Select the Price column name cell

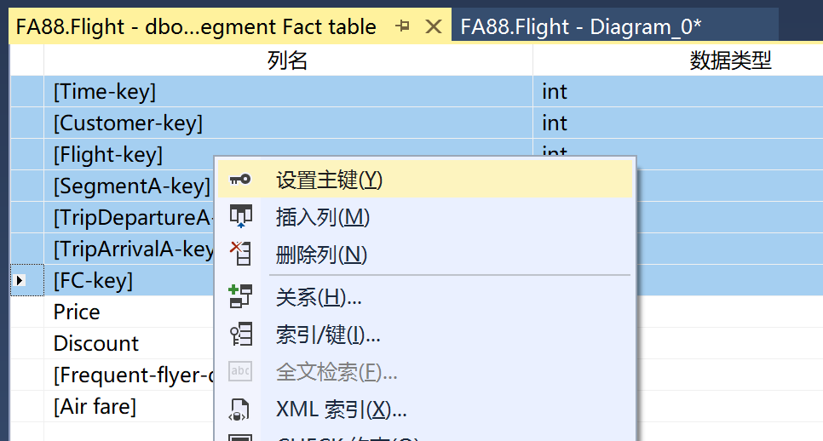point(129,312)
